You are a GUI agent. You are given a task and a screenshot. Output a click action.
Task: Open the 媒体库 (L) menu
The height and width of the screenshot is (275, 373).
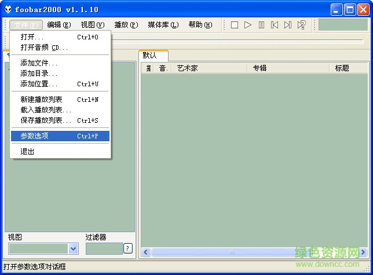click(163, 25)
